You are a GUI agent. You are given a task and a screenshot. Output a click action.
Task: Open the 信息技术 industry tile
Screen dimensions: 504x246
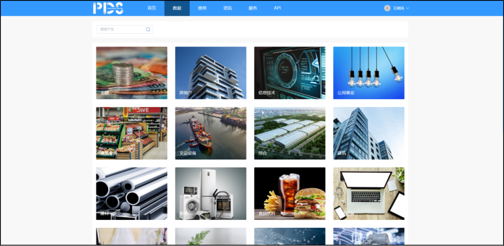289,73
